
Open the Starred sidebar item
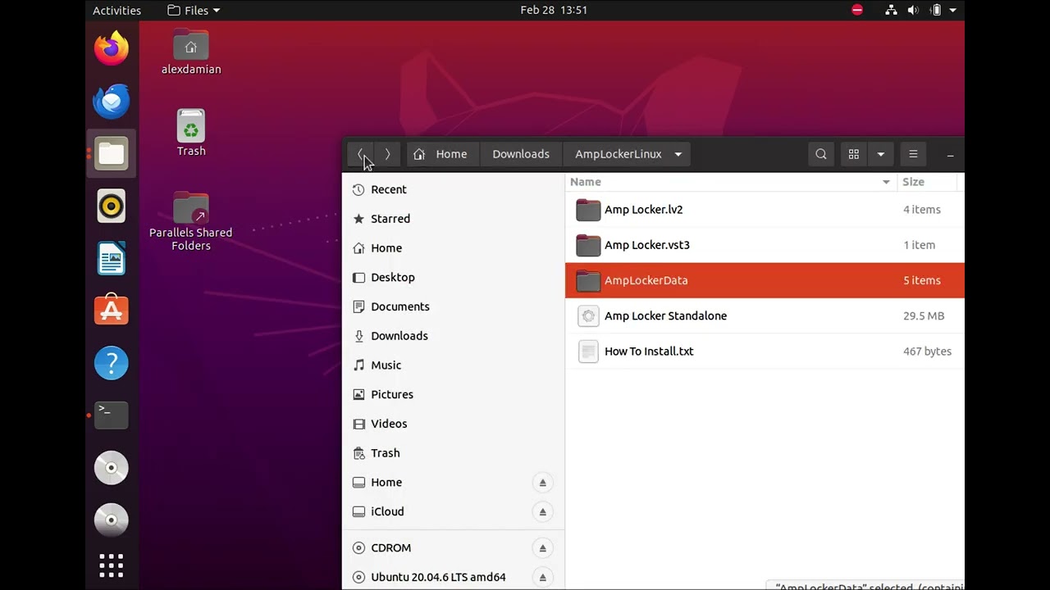pyautogui.click(x=454, y=219)
